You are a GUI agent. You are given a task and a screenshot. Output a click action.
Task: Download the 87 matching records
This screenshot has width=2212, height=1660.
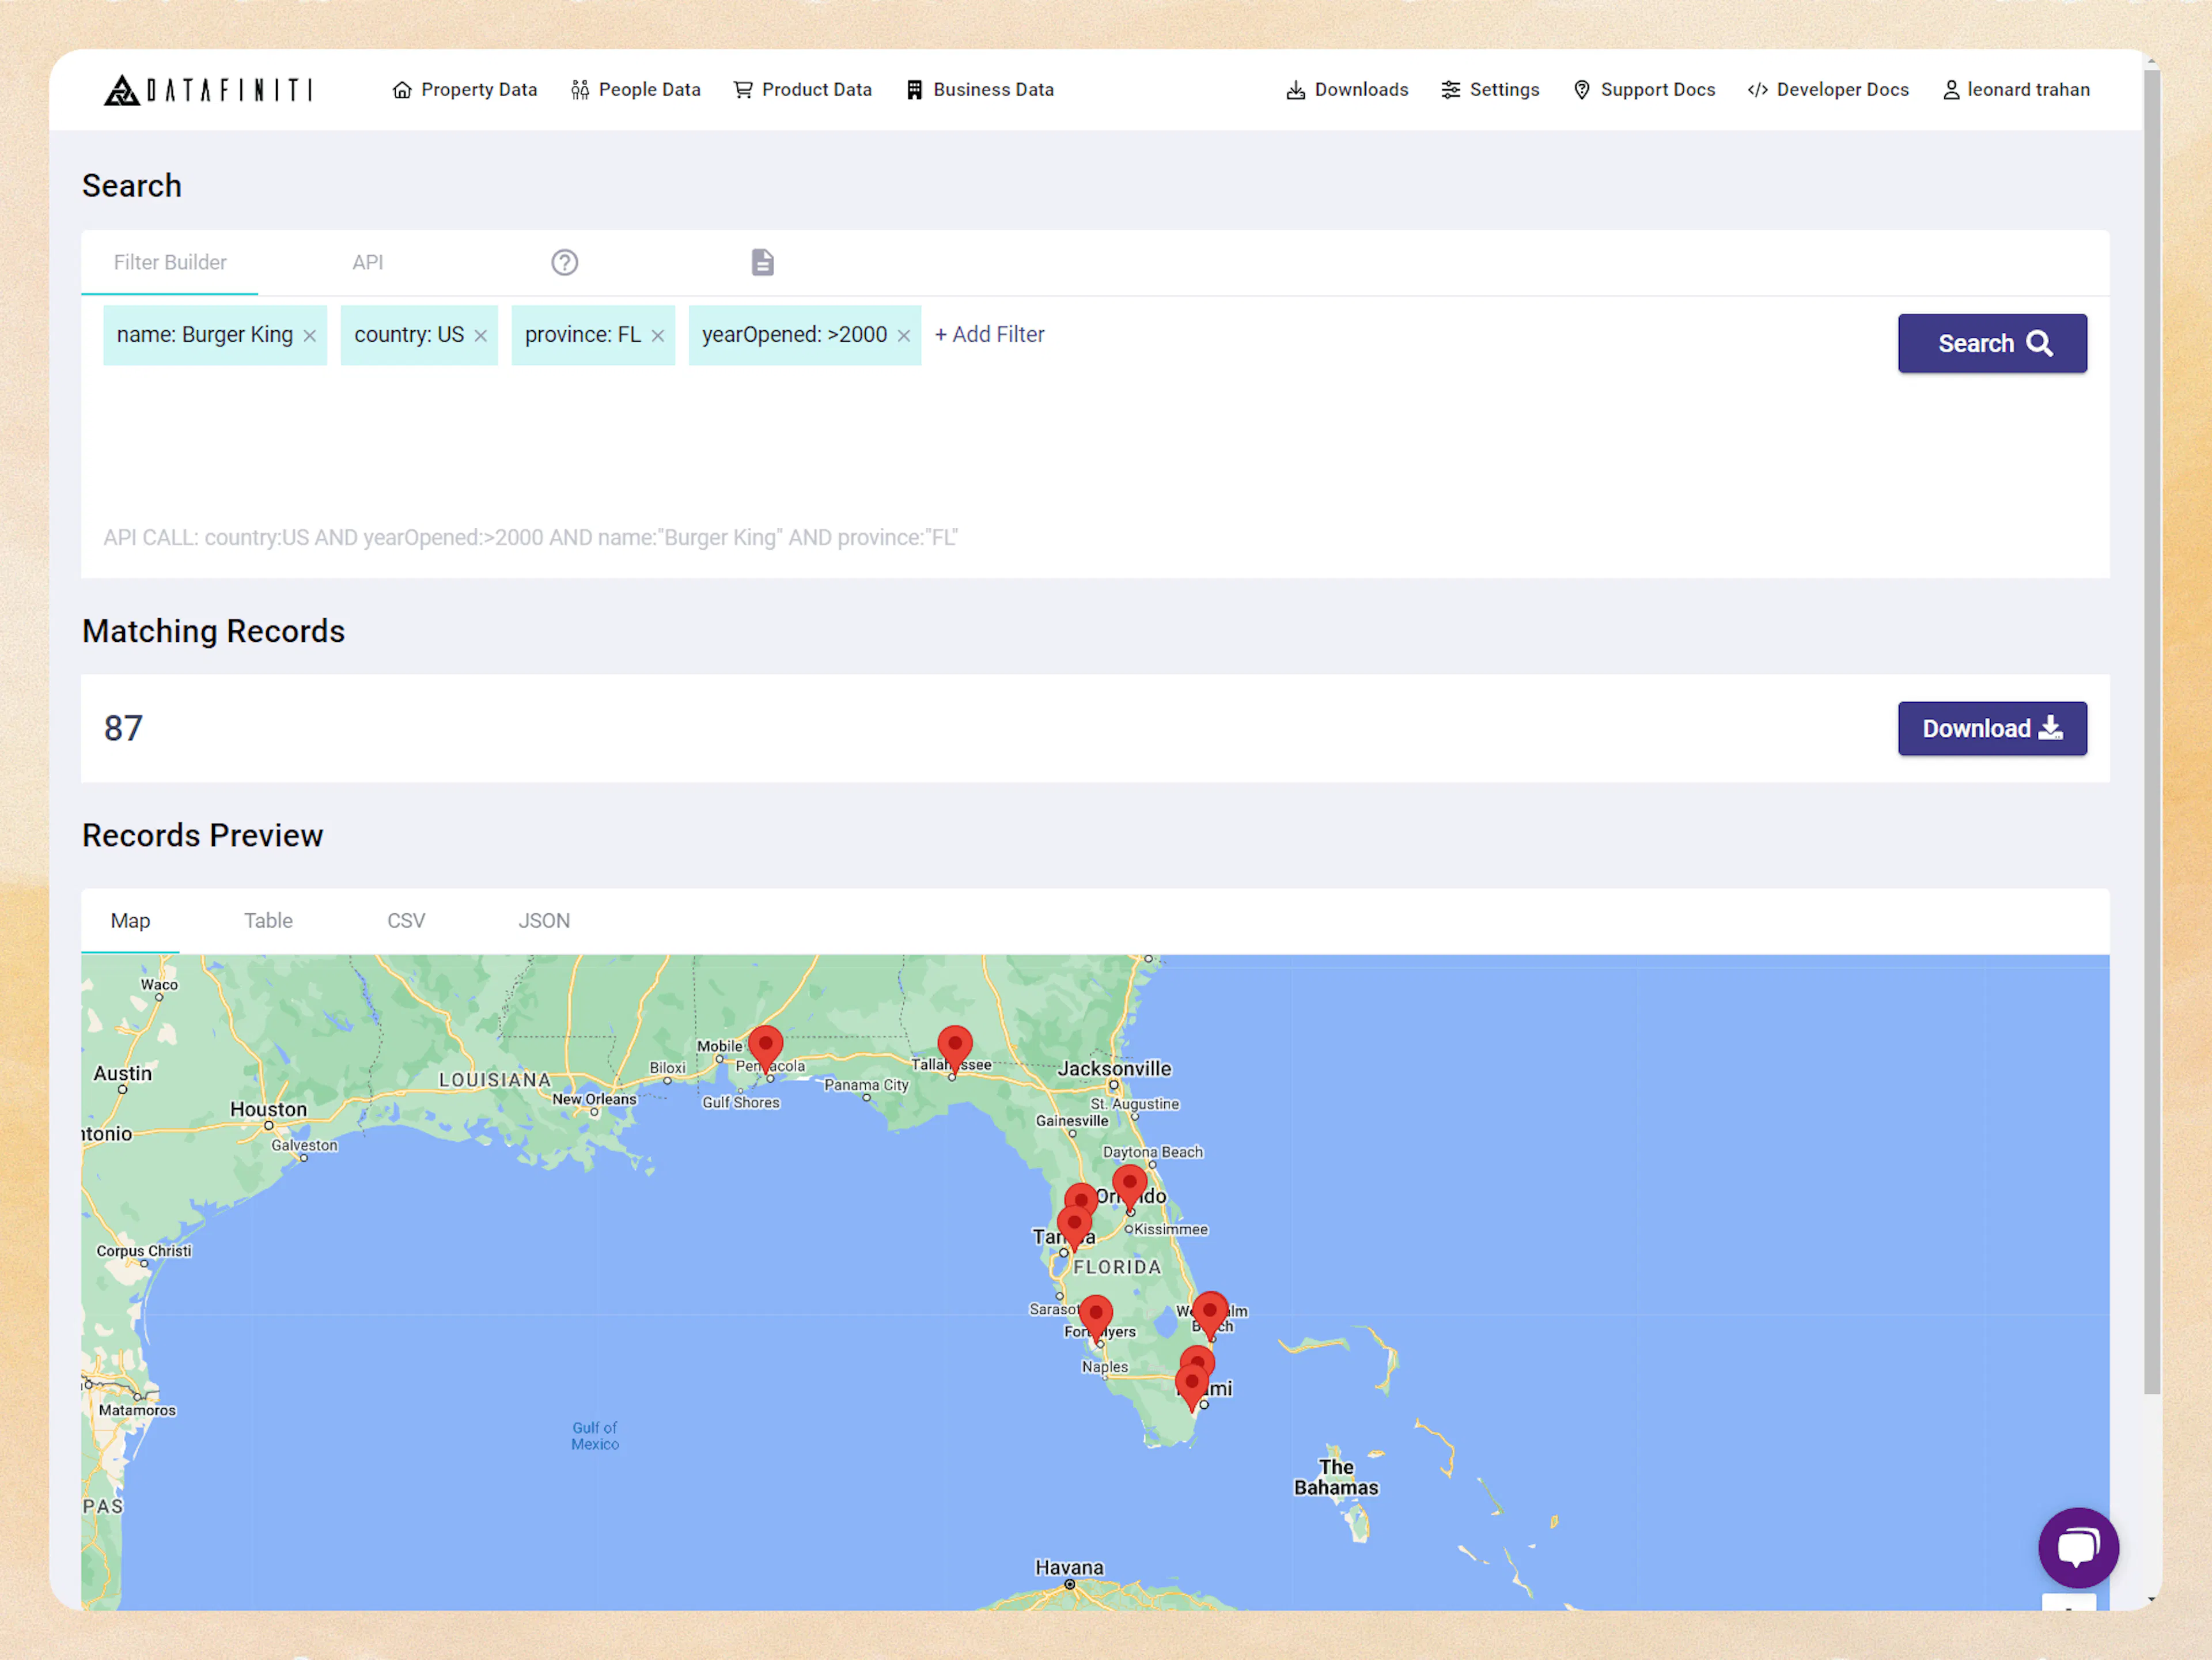point(1991,728)
